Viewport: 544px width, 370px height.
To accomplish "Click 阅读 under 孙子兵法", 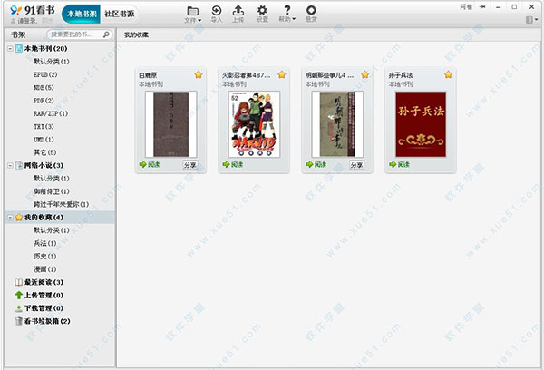I will (399, 164).
